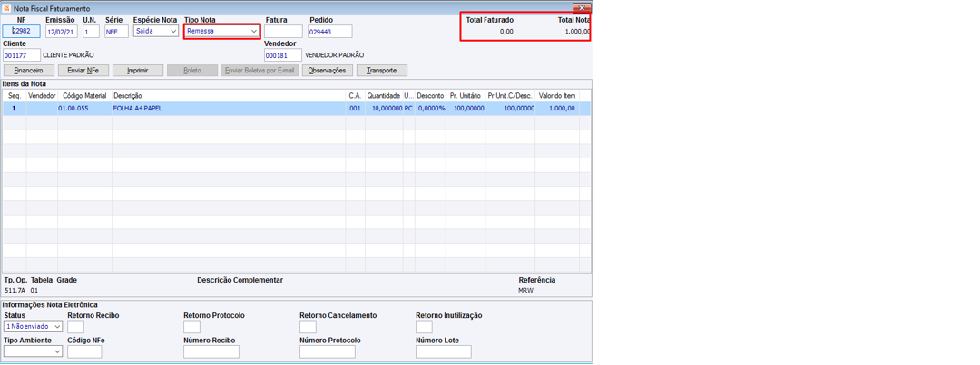
Task: Click VENDEDOR PADRÃO name text
Action: pyautogui.click(x=334, y=55)
